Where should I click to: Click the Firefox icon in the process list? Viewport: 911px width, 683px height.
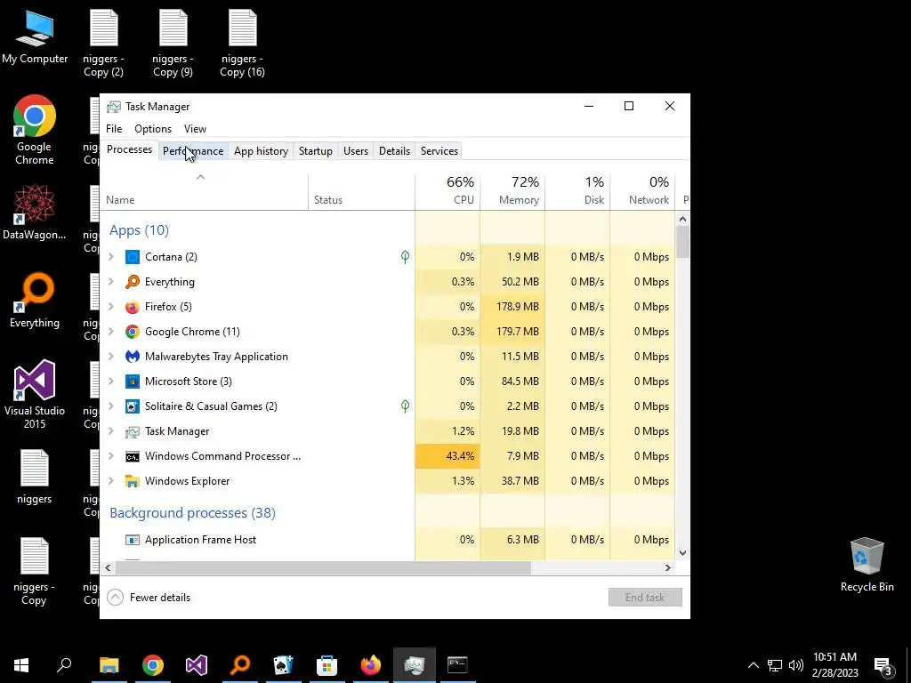tap(133, 307)
